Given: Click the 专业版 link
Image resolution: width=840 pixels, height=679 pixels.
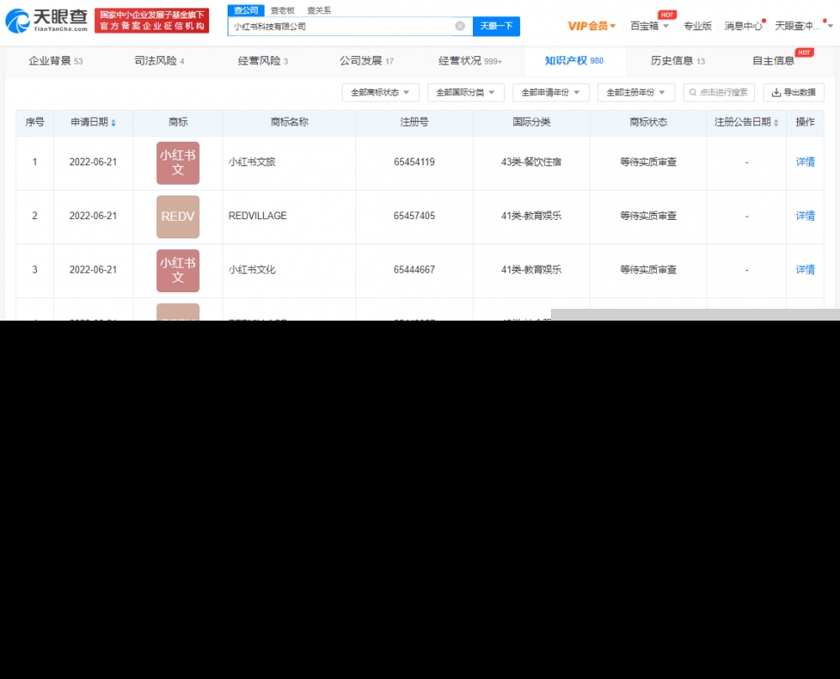Looking at the screenshot, I should pyautogui.click(x=697, y=26).
